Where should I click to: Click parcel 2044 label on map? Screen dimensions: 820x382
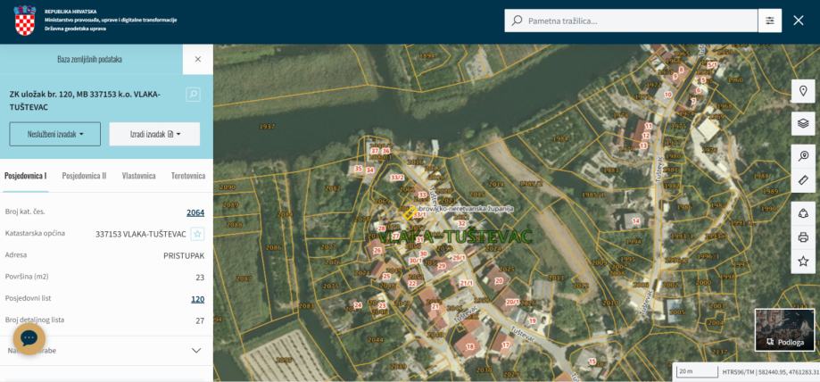[x=375, y=340]
